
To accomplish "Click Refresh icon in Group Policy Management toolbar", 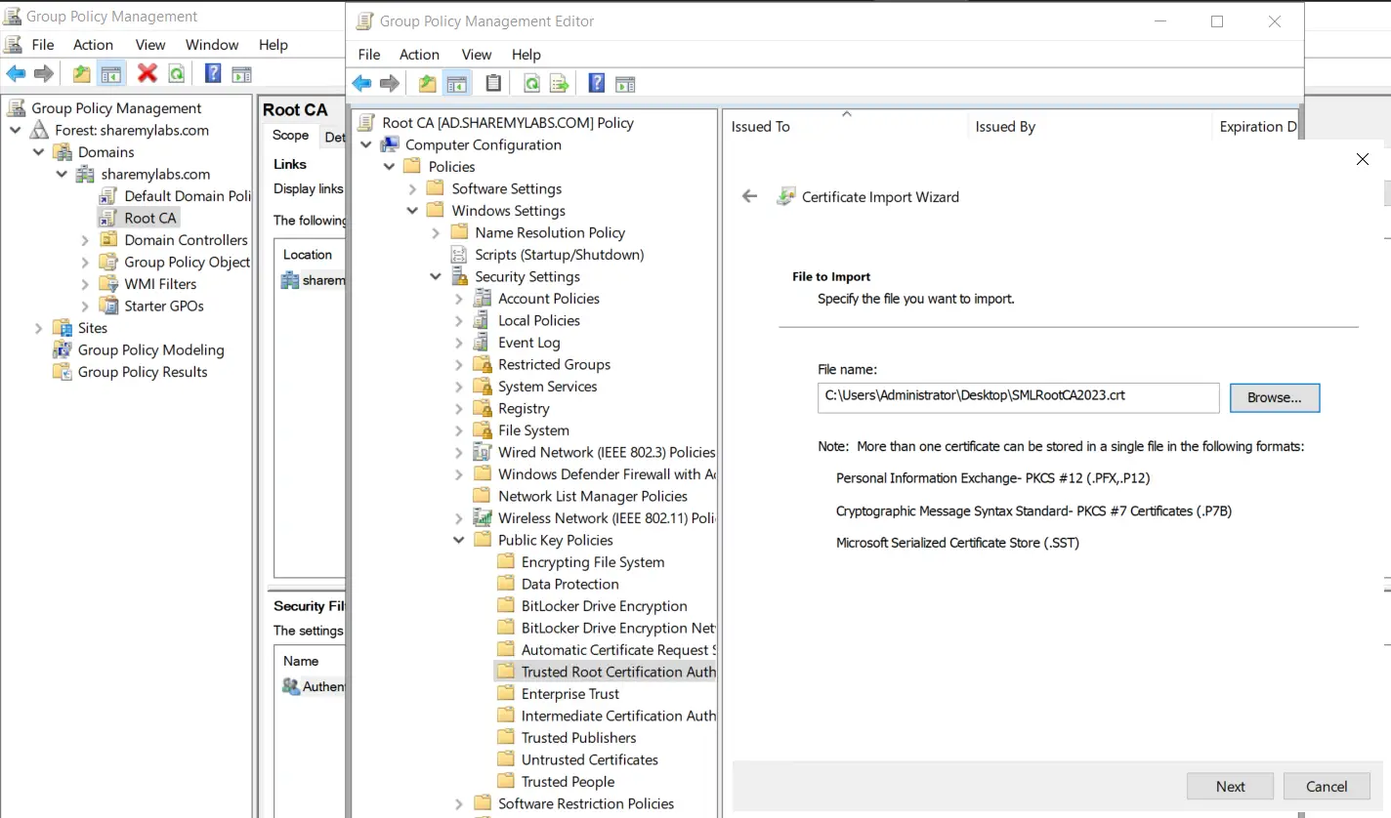I will (176, 73).
